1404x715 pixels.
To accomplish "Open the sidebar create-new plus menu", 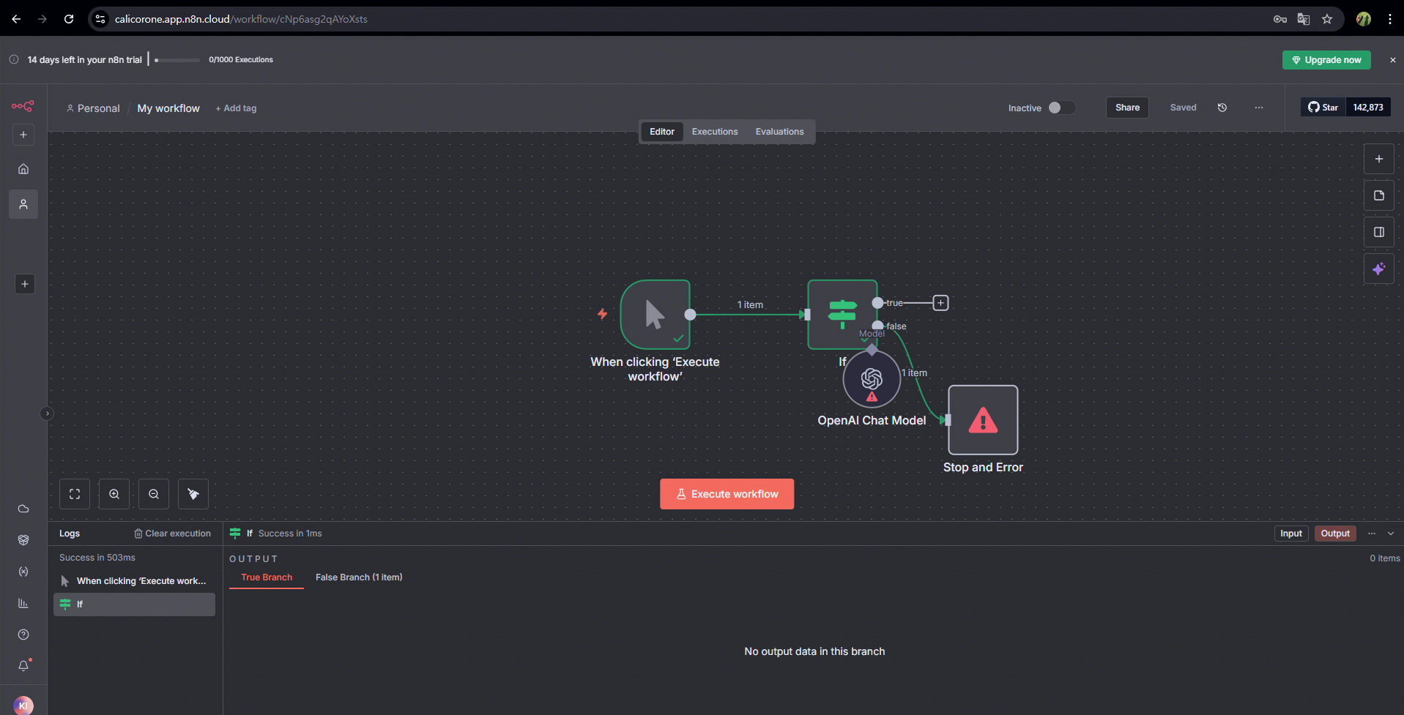I will [x=23, y=135].
